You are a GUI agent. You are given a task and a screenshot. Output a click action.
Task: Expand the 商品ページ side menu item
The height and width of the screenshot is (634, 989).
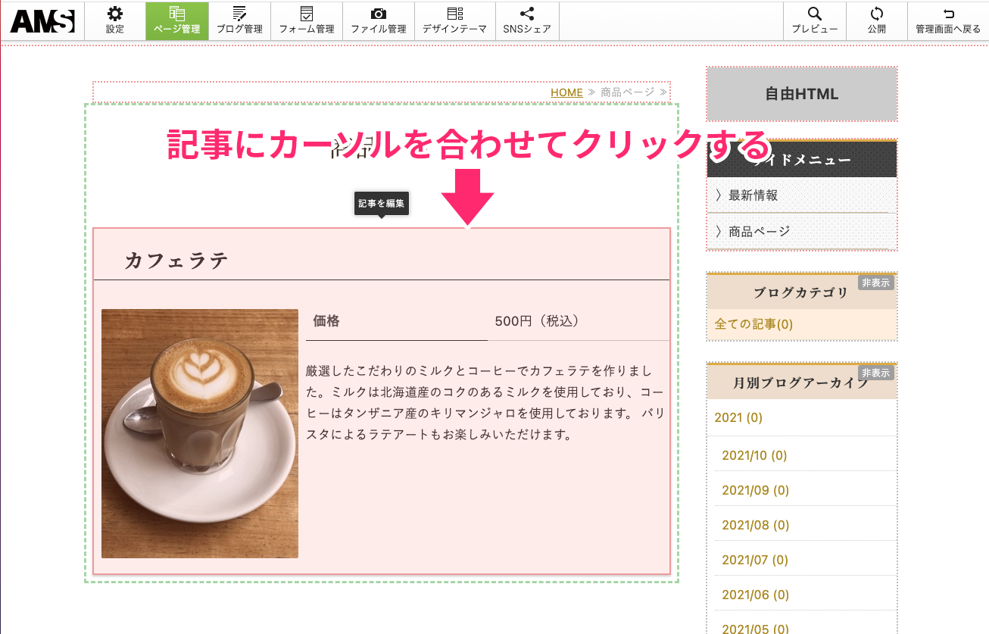pos(759,231)
